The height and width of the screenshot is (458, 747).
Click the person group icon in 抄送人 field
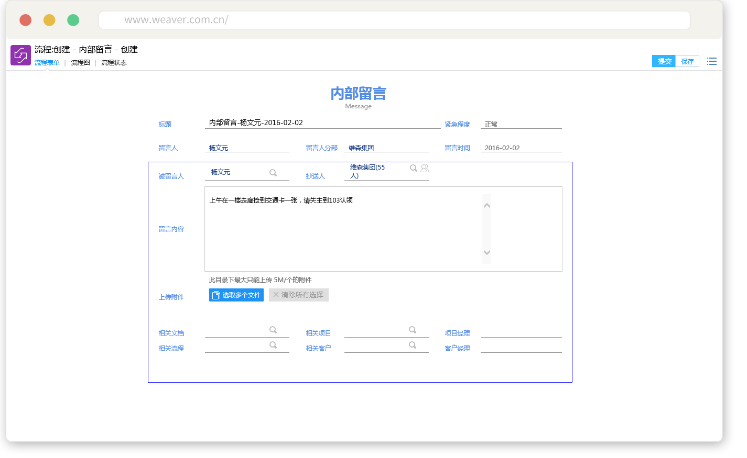coord(425,168)
